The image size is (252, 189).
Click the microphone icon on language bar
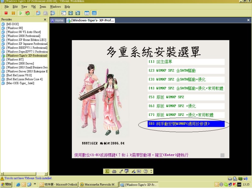[x=121, y=171]
